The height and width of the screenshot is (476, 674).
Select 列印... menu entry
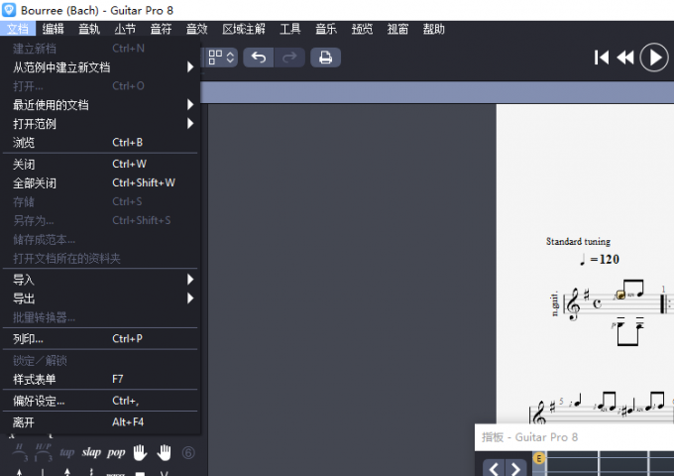point(99,339)
